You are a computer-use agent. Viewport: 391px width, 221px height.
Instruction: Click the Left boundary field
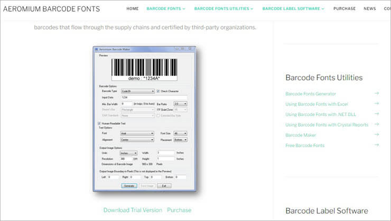[114, 177]
